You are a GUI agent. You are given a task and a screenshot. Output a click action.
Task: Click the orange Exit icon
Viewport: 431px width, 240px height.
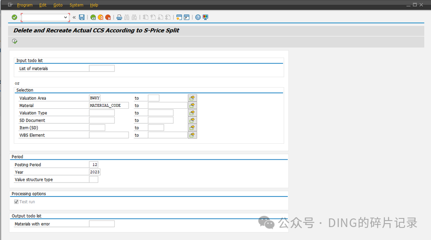pyautogui.click(x=101, y=17)
